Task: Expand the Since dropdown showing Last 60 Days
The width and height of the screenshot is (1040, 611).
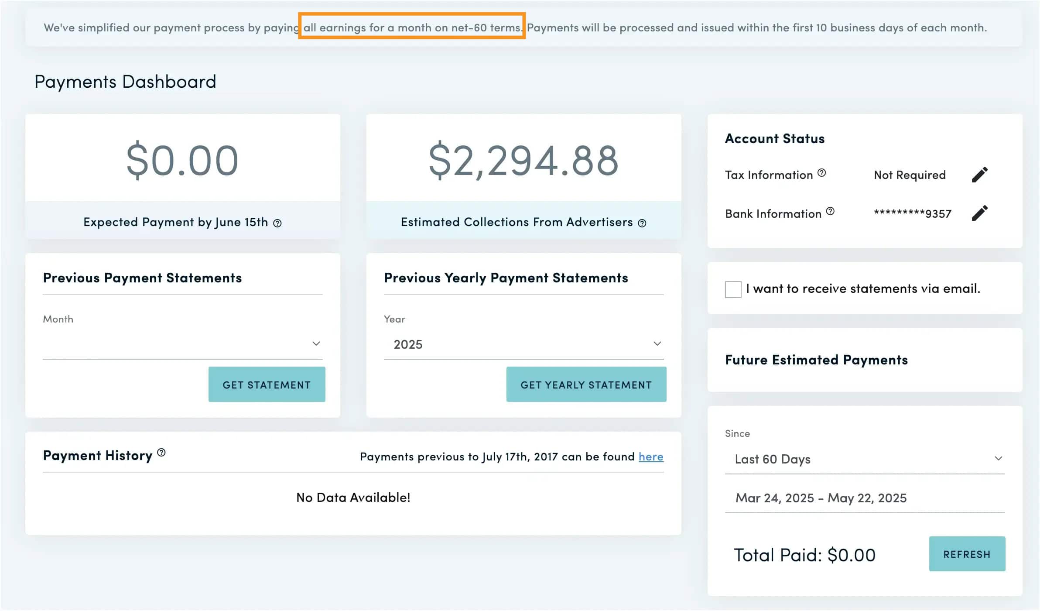Action: coord(865,459)
